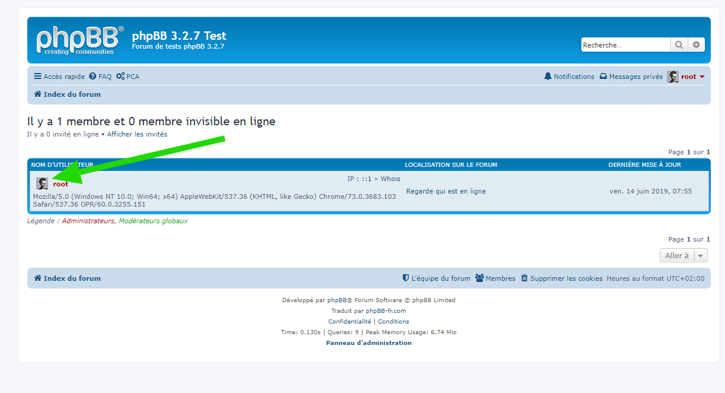Screen dimensions: 725x393
Task: Open FAQ help link
Action: pos(100,77)
